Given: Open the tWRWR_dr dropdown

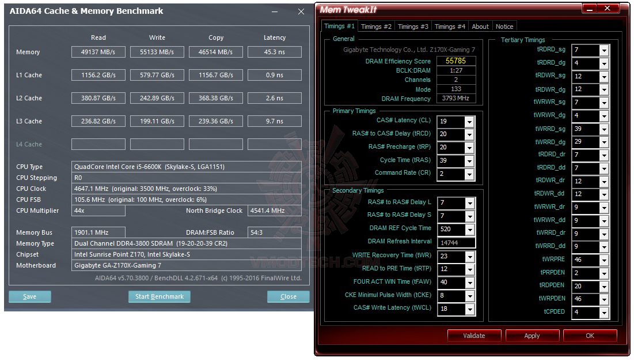Looking at the screenshot, I should (x=603, y=208).
